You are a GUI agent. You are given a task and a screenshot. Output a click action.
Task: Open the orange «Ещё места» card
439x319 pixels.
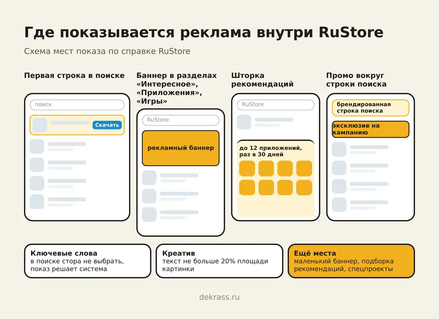[x=351, y=261]
